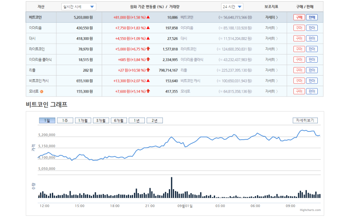This screenshot has width=349, height=217.
Task: Open 자세히 details for 리플
Action: [x=271, y=70]
